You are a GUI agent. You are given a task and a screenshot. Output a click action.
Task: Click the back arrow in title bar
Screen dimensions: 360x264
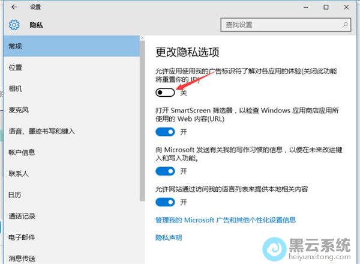[x=13, y=7]
